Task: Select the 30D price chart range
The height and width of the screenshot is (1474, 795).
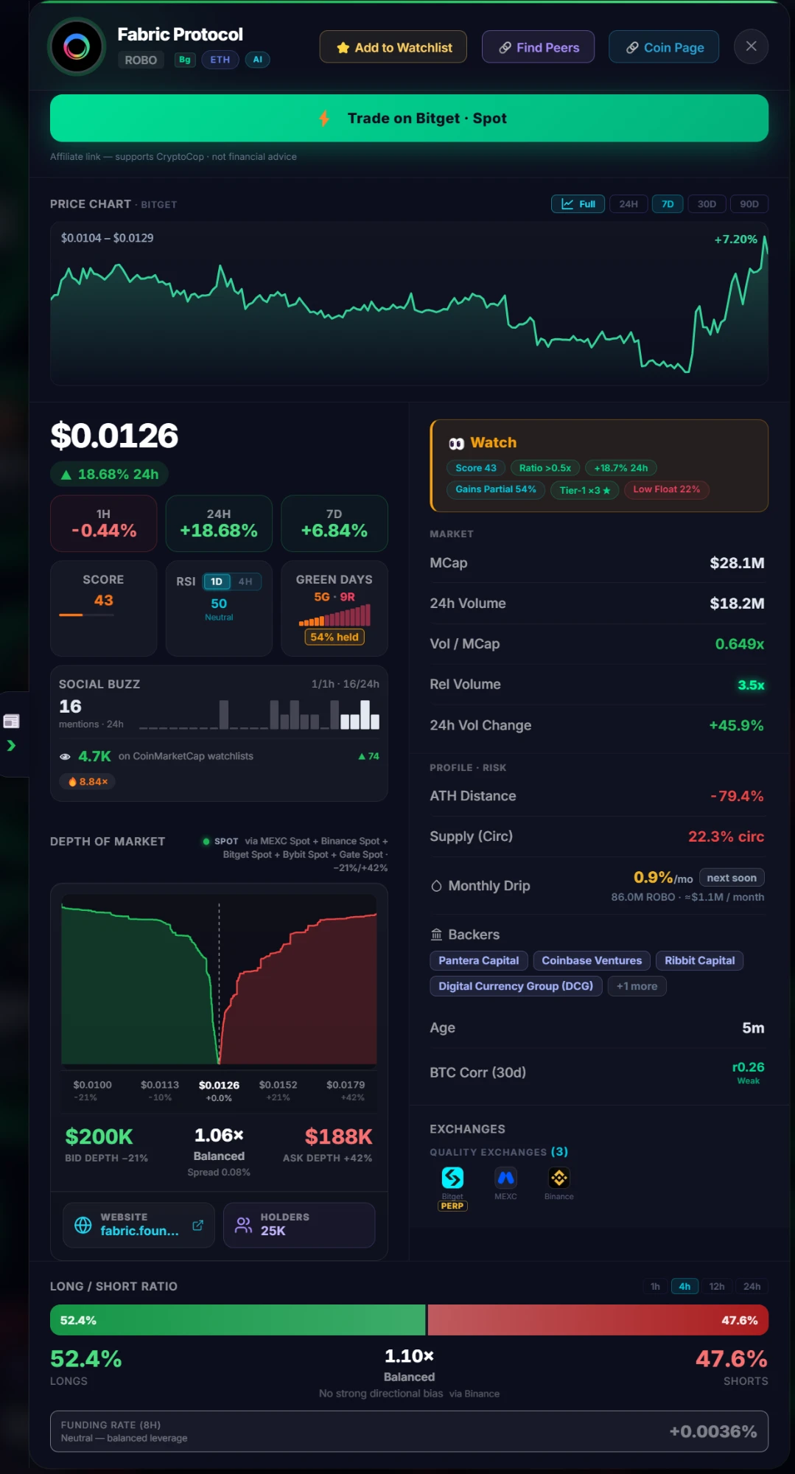Action: click(707, 204)
